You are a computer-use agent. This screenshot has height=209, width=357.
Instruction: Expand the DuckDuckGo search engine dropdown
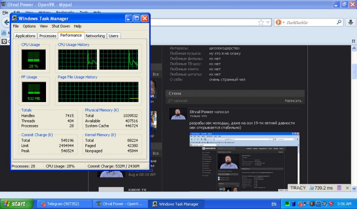click(284, 22)
